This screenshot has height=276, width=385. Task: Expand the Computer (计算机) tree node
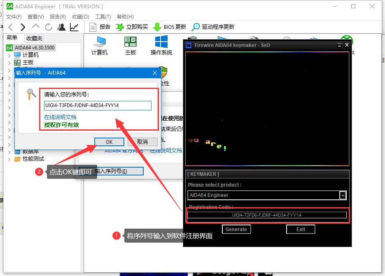pos(9,56)
